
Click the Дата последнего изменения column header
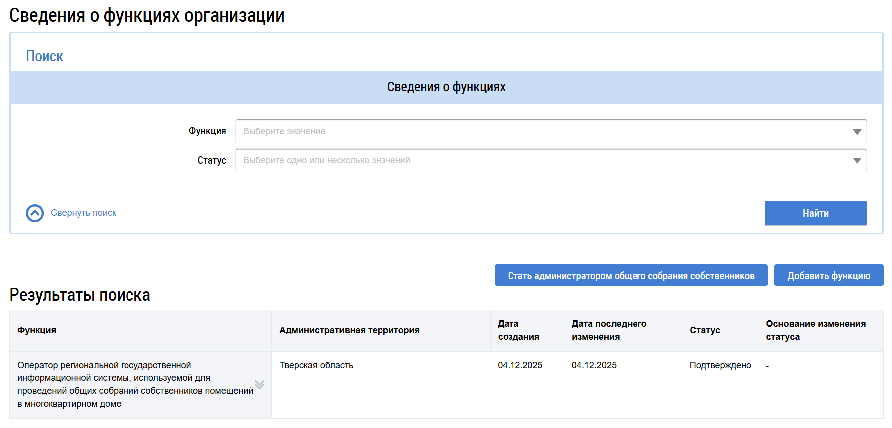pos(609,330)
